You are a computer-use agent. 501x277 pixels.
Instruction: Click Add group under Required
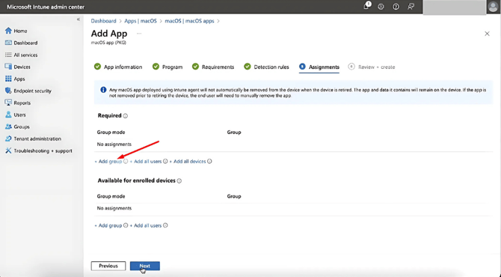[108, 161]
